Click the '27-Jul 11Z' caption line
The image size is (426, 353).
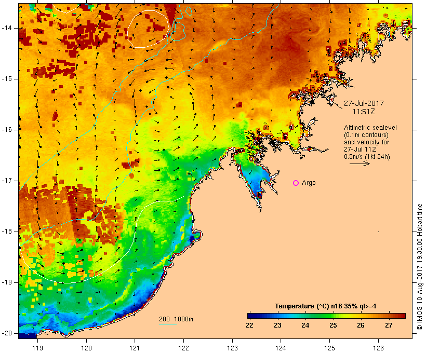pyautogui.click(x=360, y=150)
